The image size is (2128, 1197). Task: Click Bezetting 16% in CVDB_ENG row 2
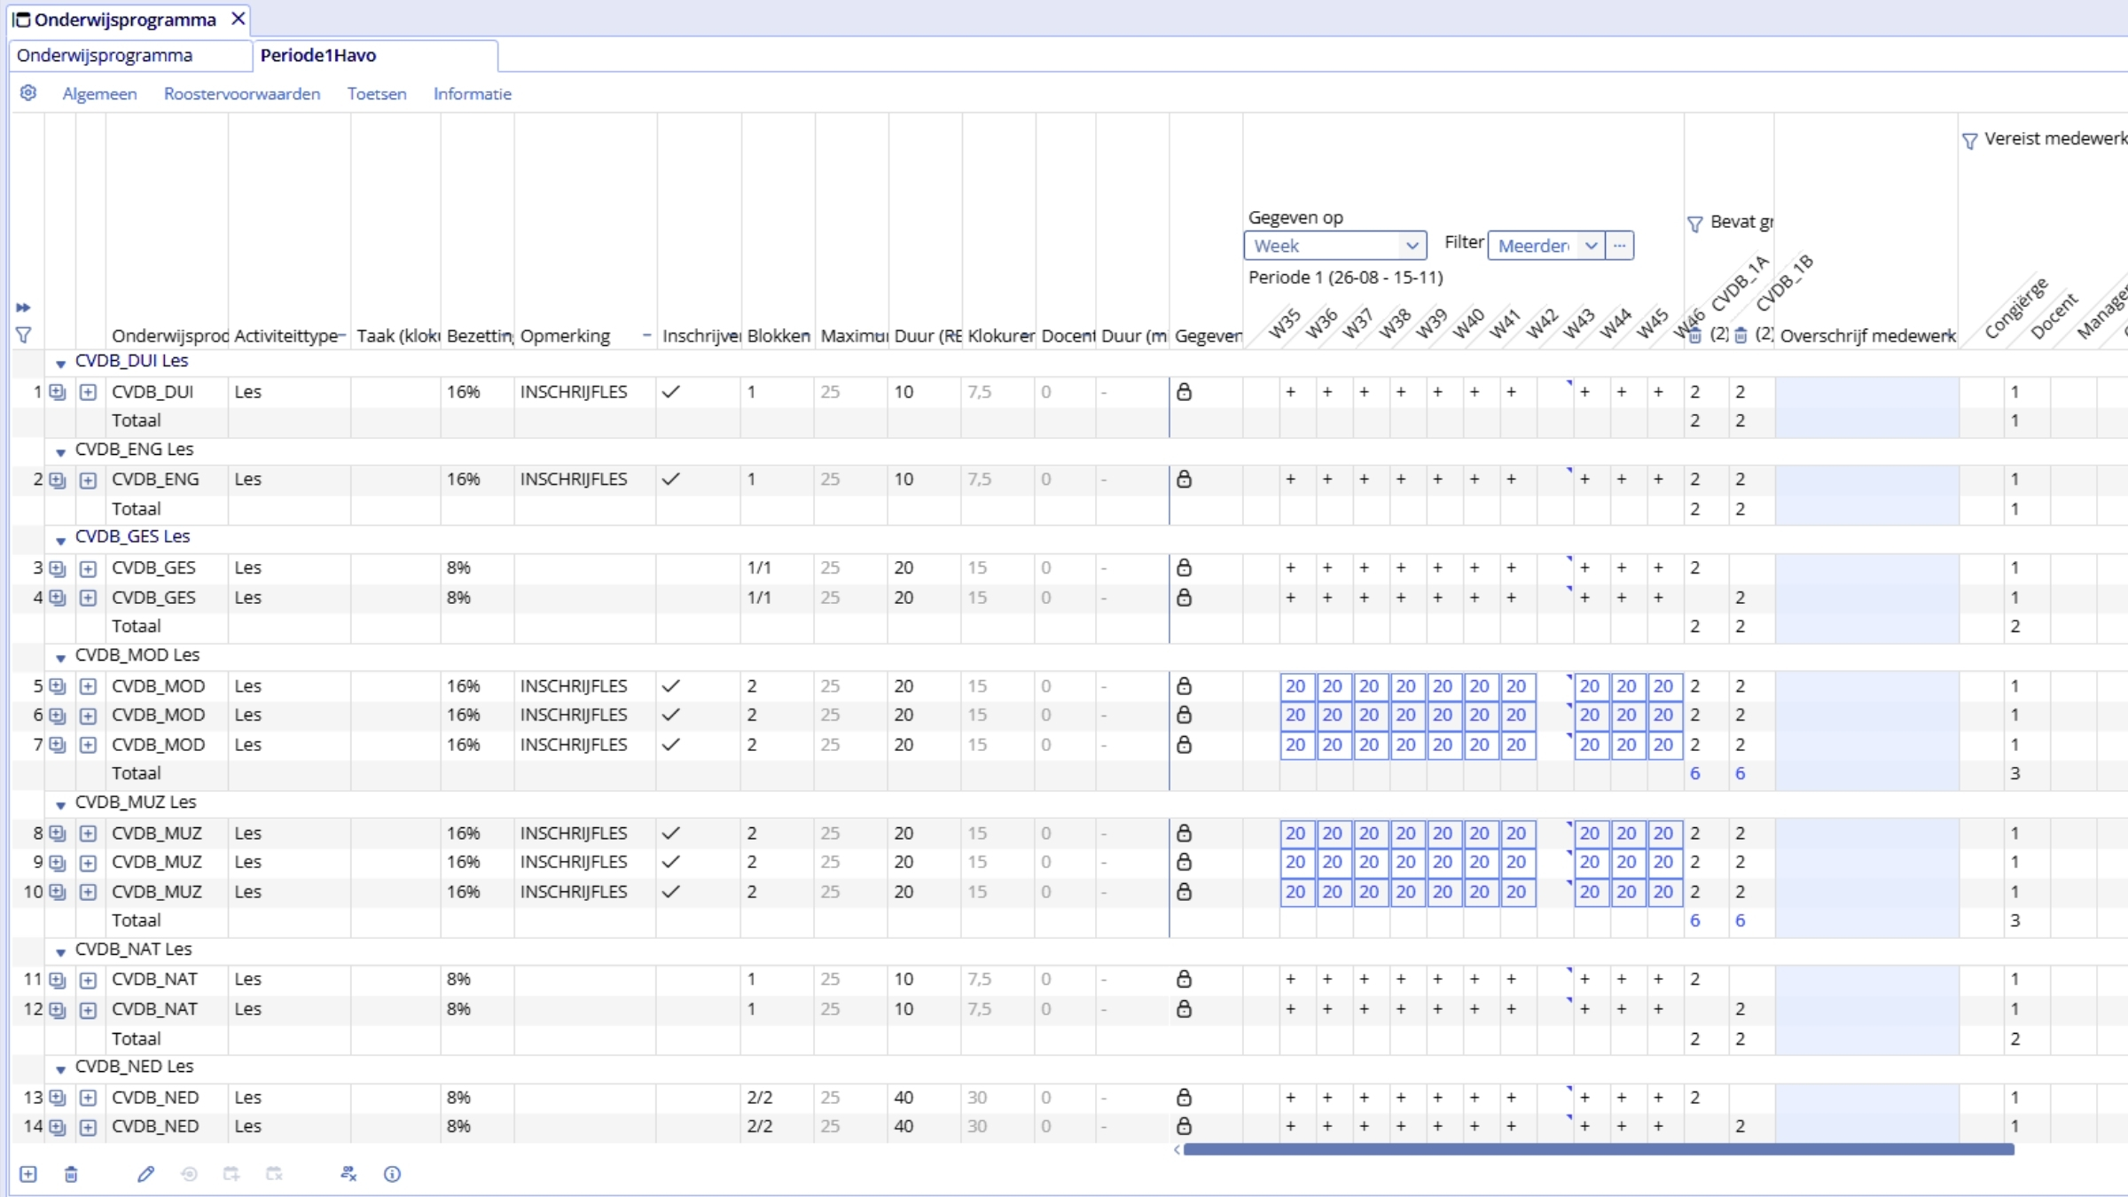(463, 479)
